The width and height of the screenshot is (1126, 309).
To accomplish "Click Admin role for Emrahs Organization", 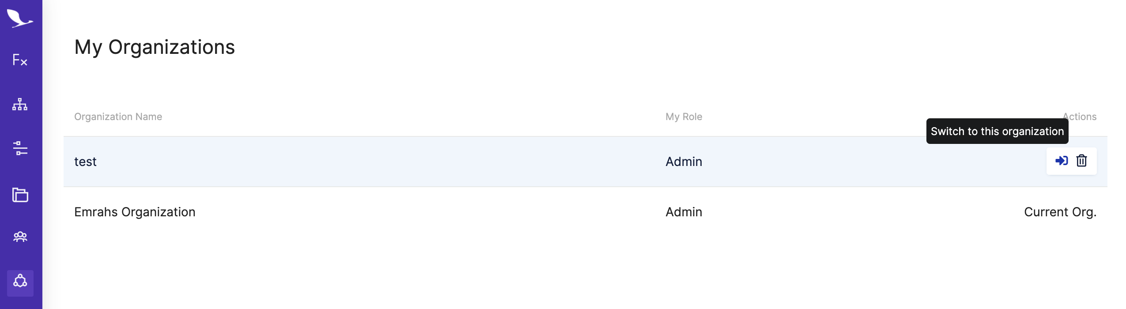I will point(684,212).
